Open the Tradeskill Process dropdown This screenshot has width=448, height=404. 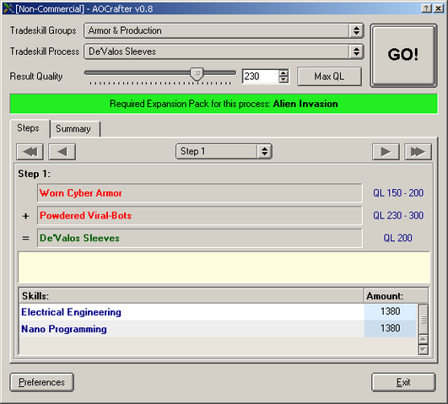pos(224,51)
